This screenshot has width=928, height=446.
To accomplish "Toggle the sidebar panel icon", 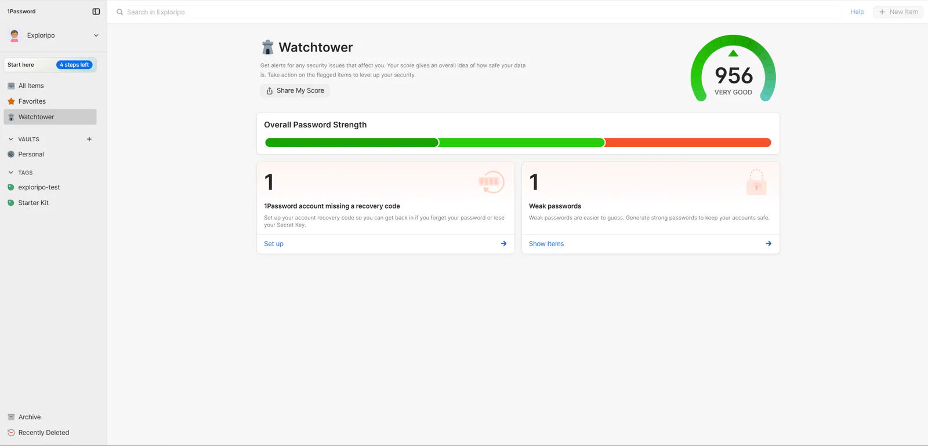I will pos(96,12).
